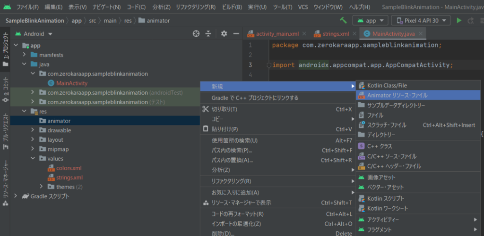This screenshot has height=236, width=484.
Task: Select sample data directory option
Action: 418,105
